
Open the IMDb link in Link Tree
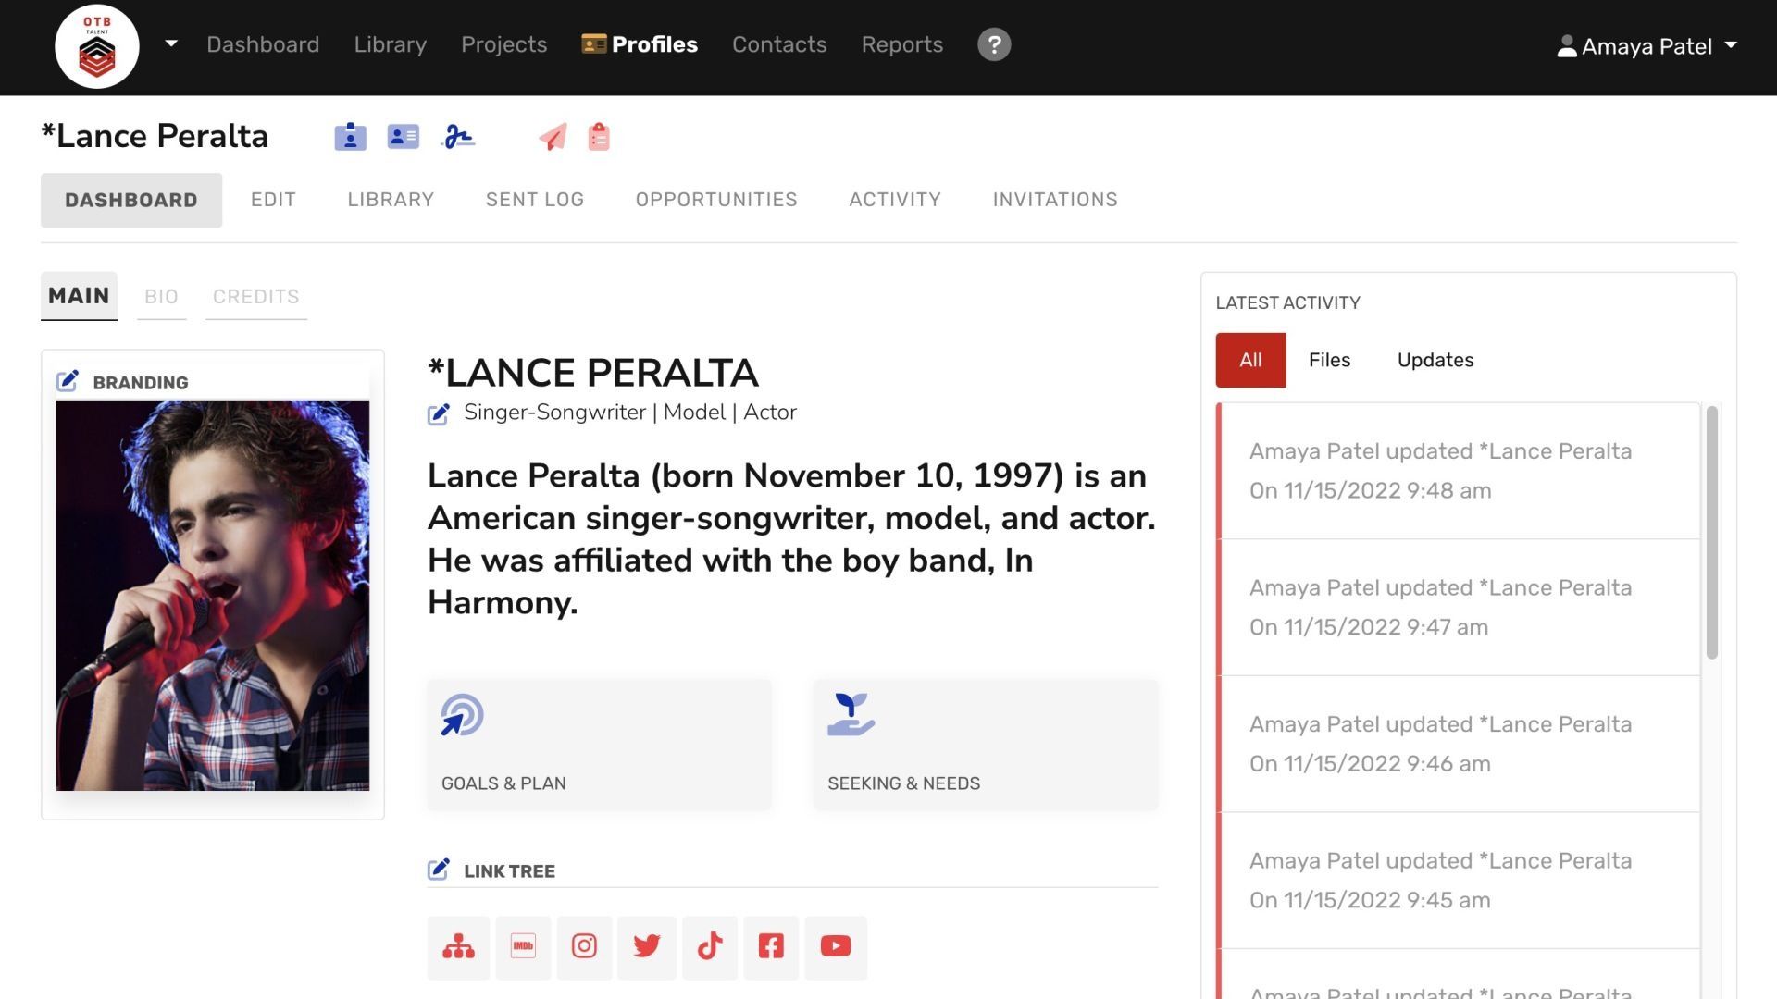click(523, 946)
